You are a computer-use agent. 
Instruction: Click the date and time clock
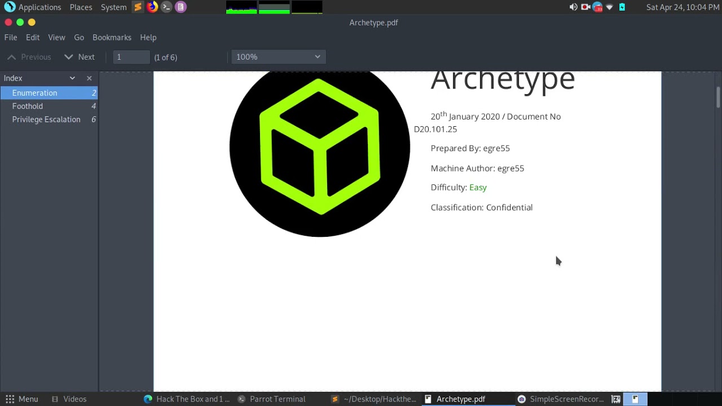point(683,7)
